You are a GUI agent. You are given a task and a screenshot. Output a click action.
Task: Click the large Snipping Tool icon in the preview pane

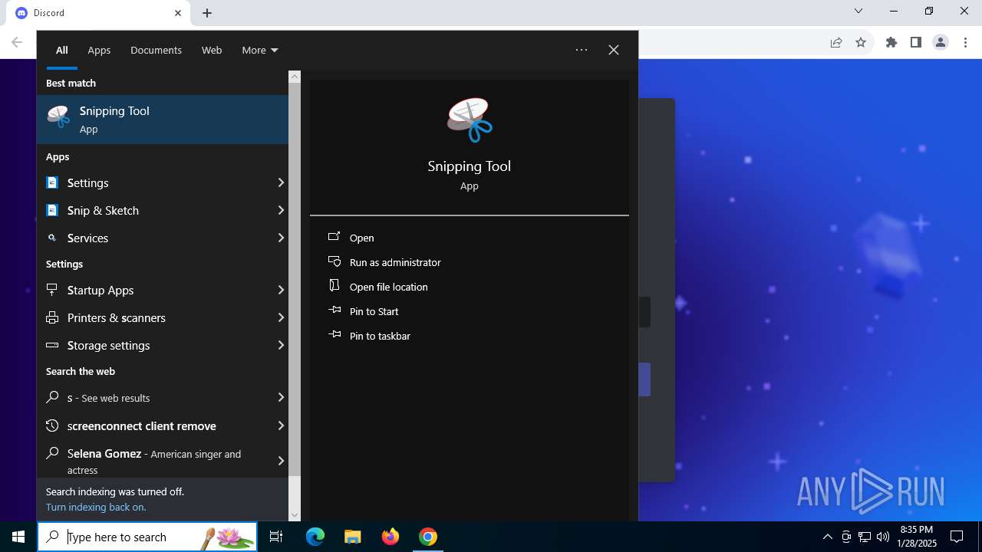(x=470, y=120)
